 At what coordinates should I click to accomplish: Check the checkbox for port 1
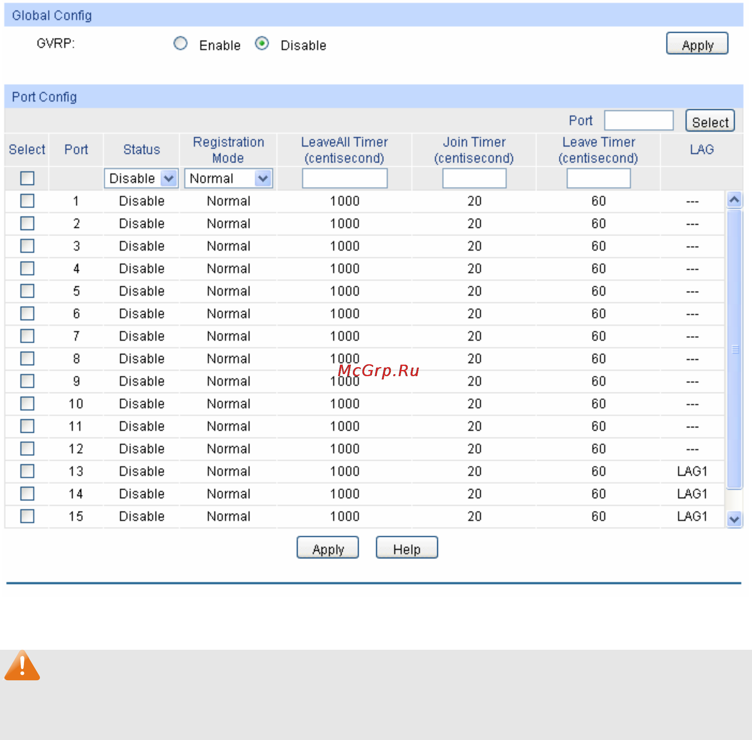click(27, 201)
